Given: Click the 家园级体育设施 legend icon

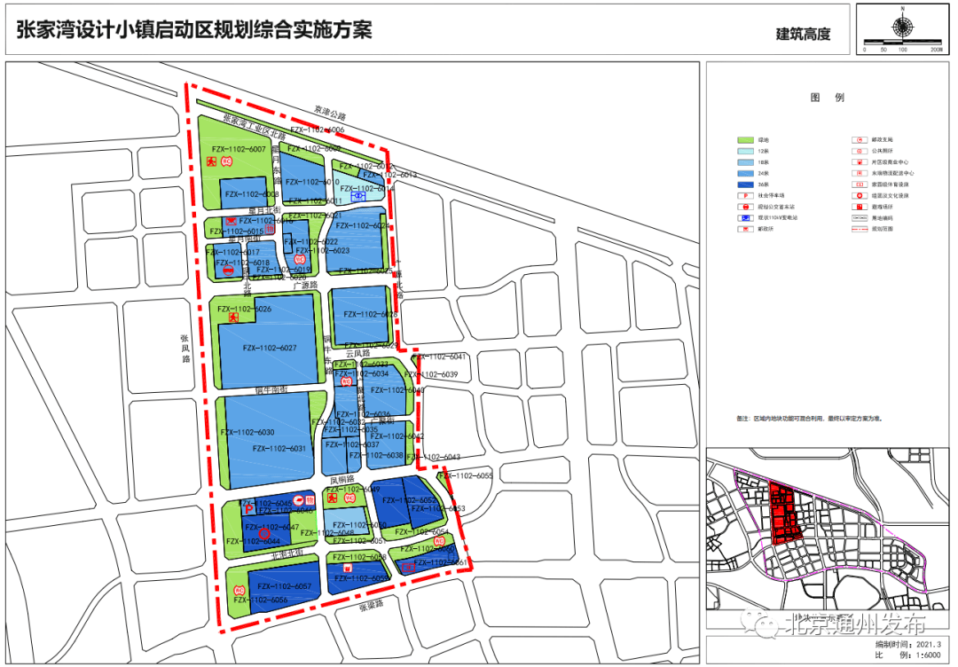Looking at the screenshot, I should (x=860, y=184).
